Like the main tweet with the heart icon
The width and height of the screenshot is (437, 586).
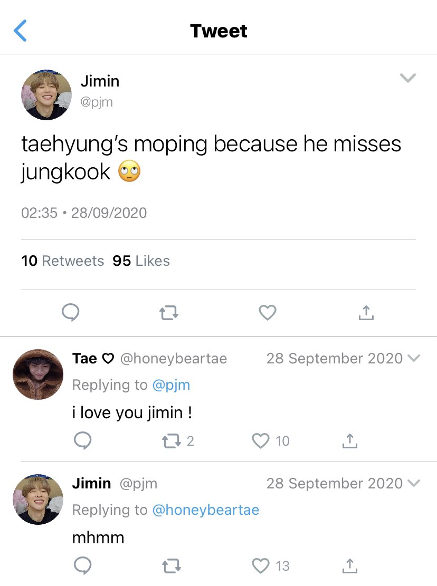tap(268, 312)
